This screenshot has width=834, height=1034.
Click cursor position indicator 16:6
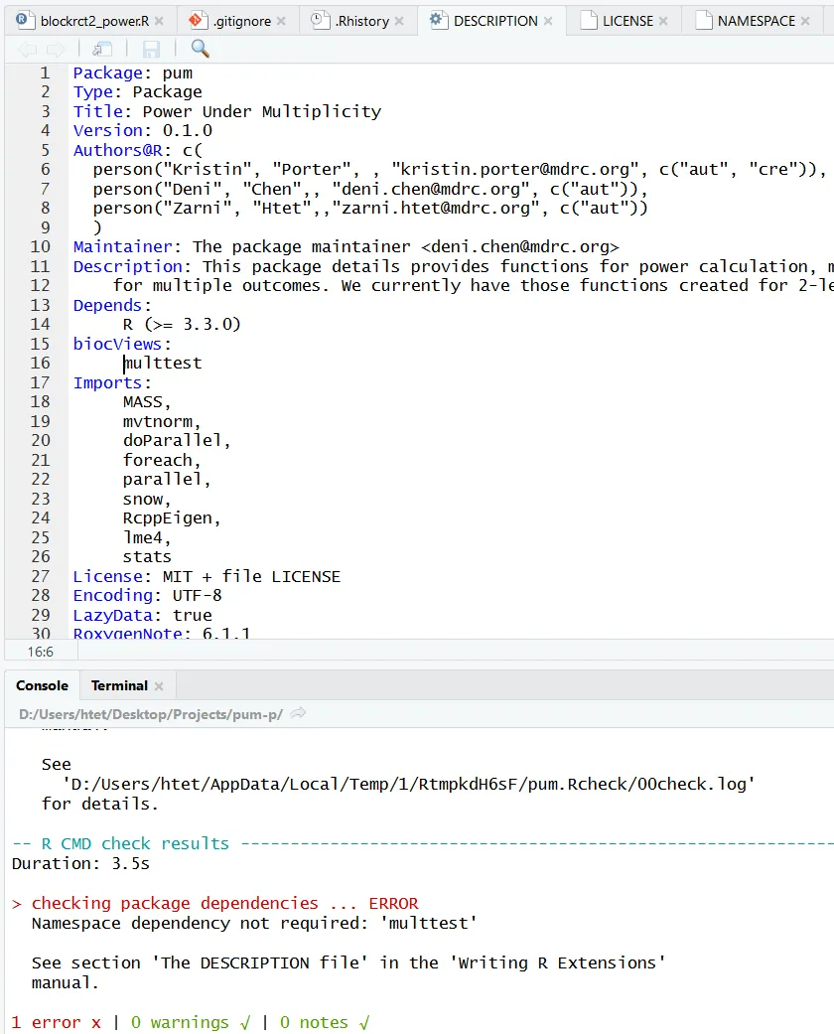(41, 652)
